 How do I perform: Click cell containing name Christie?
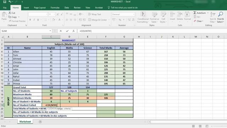coord(27,62)
